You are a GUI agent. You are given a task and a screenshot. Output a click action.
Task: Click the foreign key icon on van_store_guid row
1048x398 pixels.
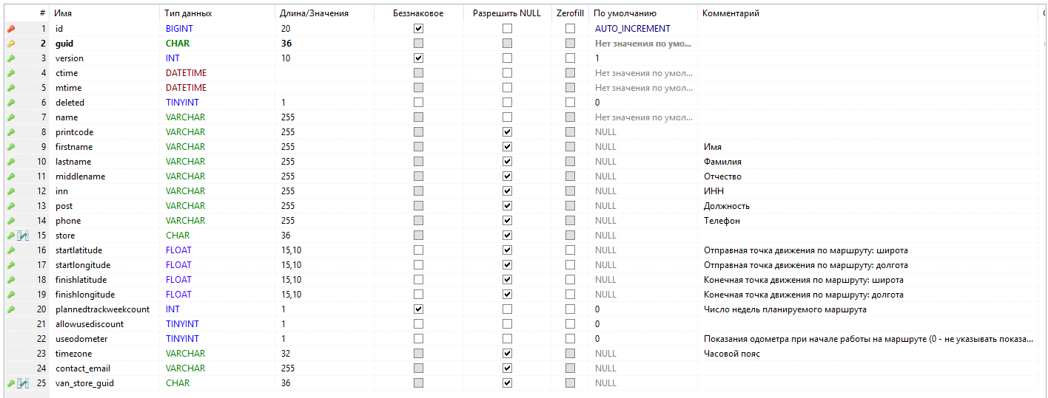(x=22, y=383)
